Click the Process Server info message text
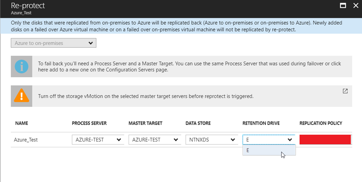Image resolution: width=362 pixels, height=182 pixels. pyautogui.click(x=190, y=67)
